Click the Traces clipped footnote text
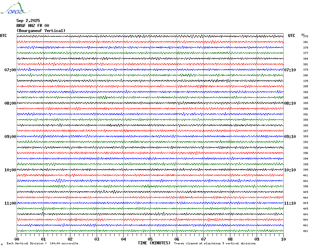This screenshot has width=310, height=248. [215, 243]
